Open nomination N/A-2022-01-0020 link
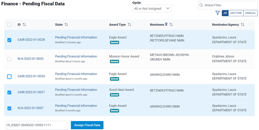This screenshot has width=259, height=130. 31,59
